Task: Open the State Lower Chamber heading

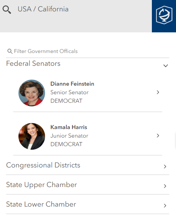Action: tap(41, 204)
